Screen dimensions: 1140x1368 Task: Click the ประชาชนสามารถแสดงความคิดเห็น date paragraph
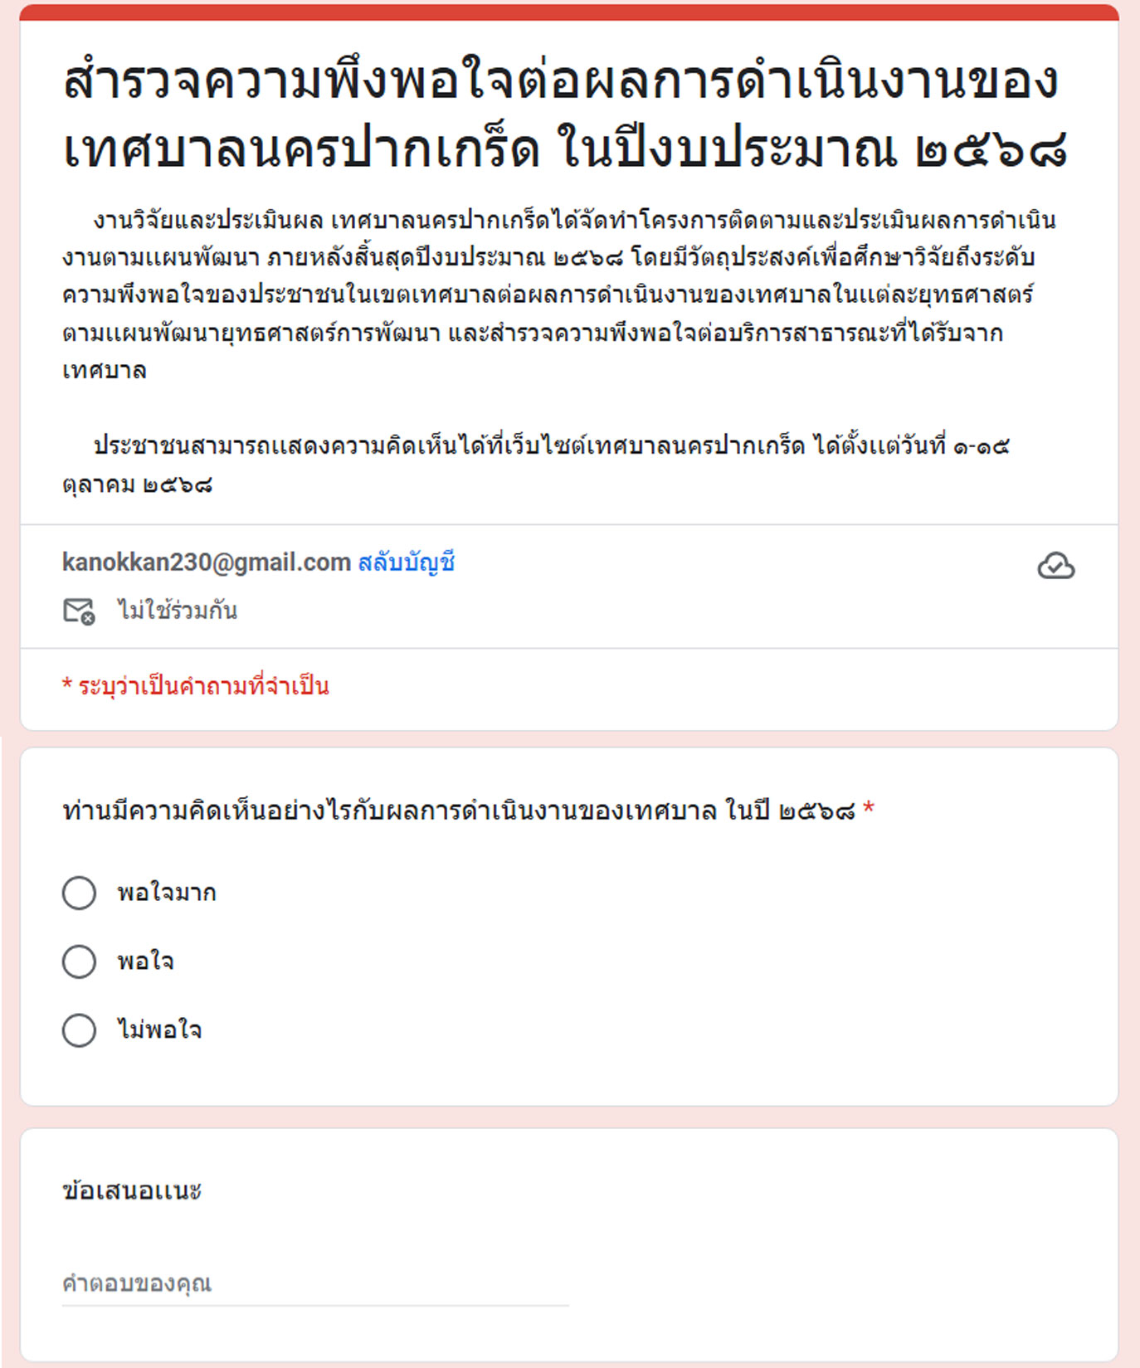click(x=535, y=465)
